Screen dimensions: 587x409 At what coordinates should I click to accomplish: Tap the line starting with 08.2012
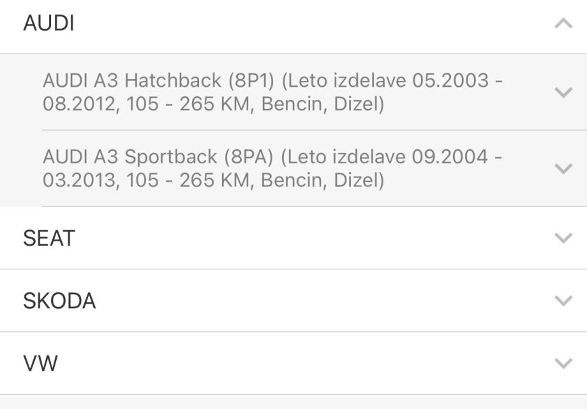coord(213,103)
